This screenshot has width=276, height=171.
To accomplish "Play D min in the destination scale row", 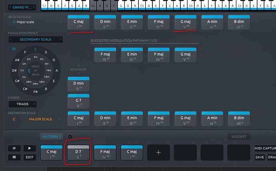I will click(105, 119).
